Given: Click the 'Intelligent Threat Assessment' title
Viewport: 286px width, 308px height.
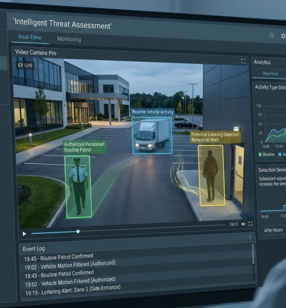Looking at the screenshot, I should [x=62, y=24].
